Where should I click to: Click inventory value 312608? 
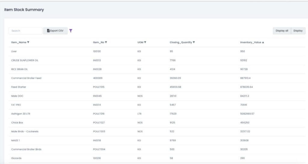(244, 140)
